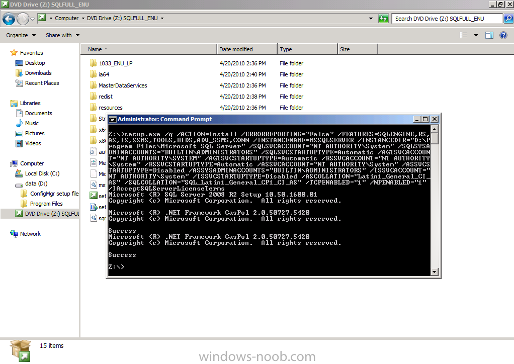Maximize the Command Prompt window

[425, 119]
